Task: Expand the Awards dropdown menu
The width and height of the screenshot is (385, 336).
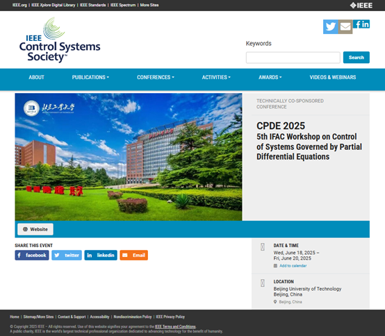Action: click(x=270, y=77)
